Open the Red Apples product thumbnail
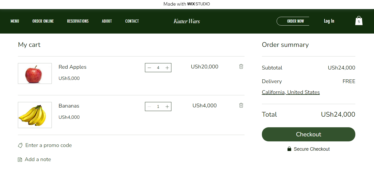The width and height of the screenshot is (374, 176). 35,73
